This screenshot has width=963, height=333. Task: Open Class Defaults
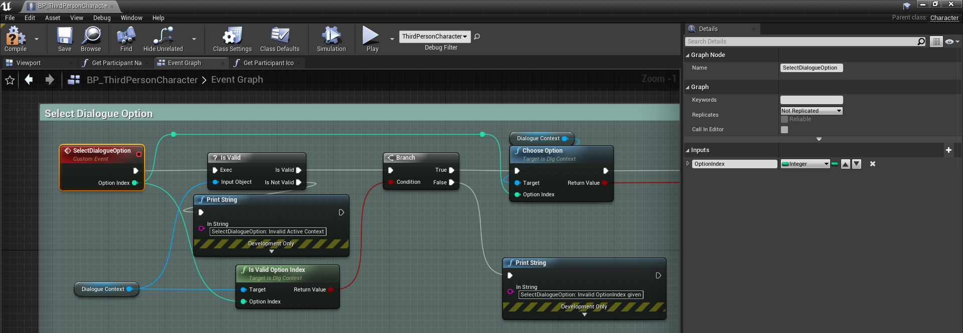pos(280,39)
